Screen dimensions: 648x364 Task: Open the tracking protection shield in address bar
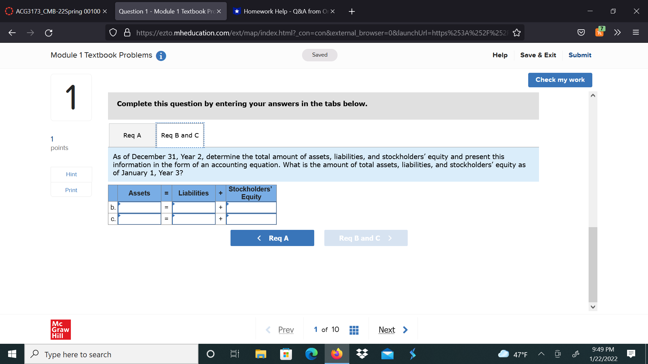(113, 32)
